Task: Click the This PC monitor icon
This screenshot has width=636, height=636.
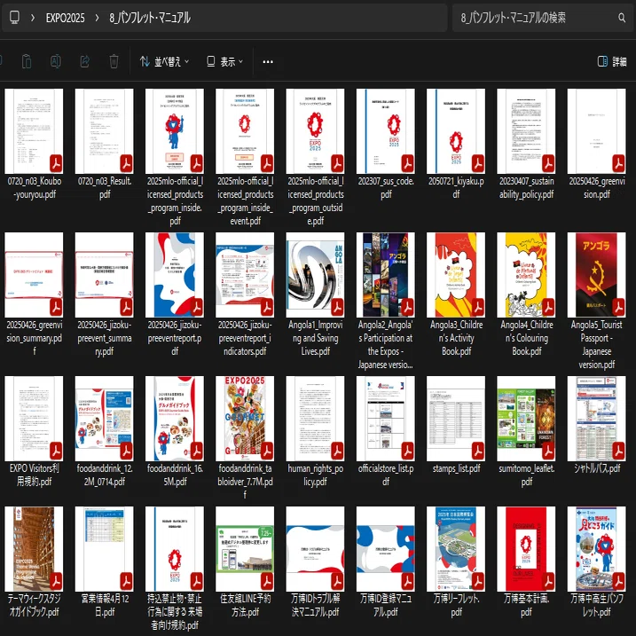Action: [14, 18]
